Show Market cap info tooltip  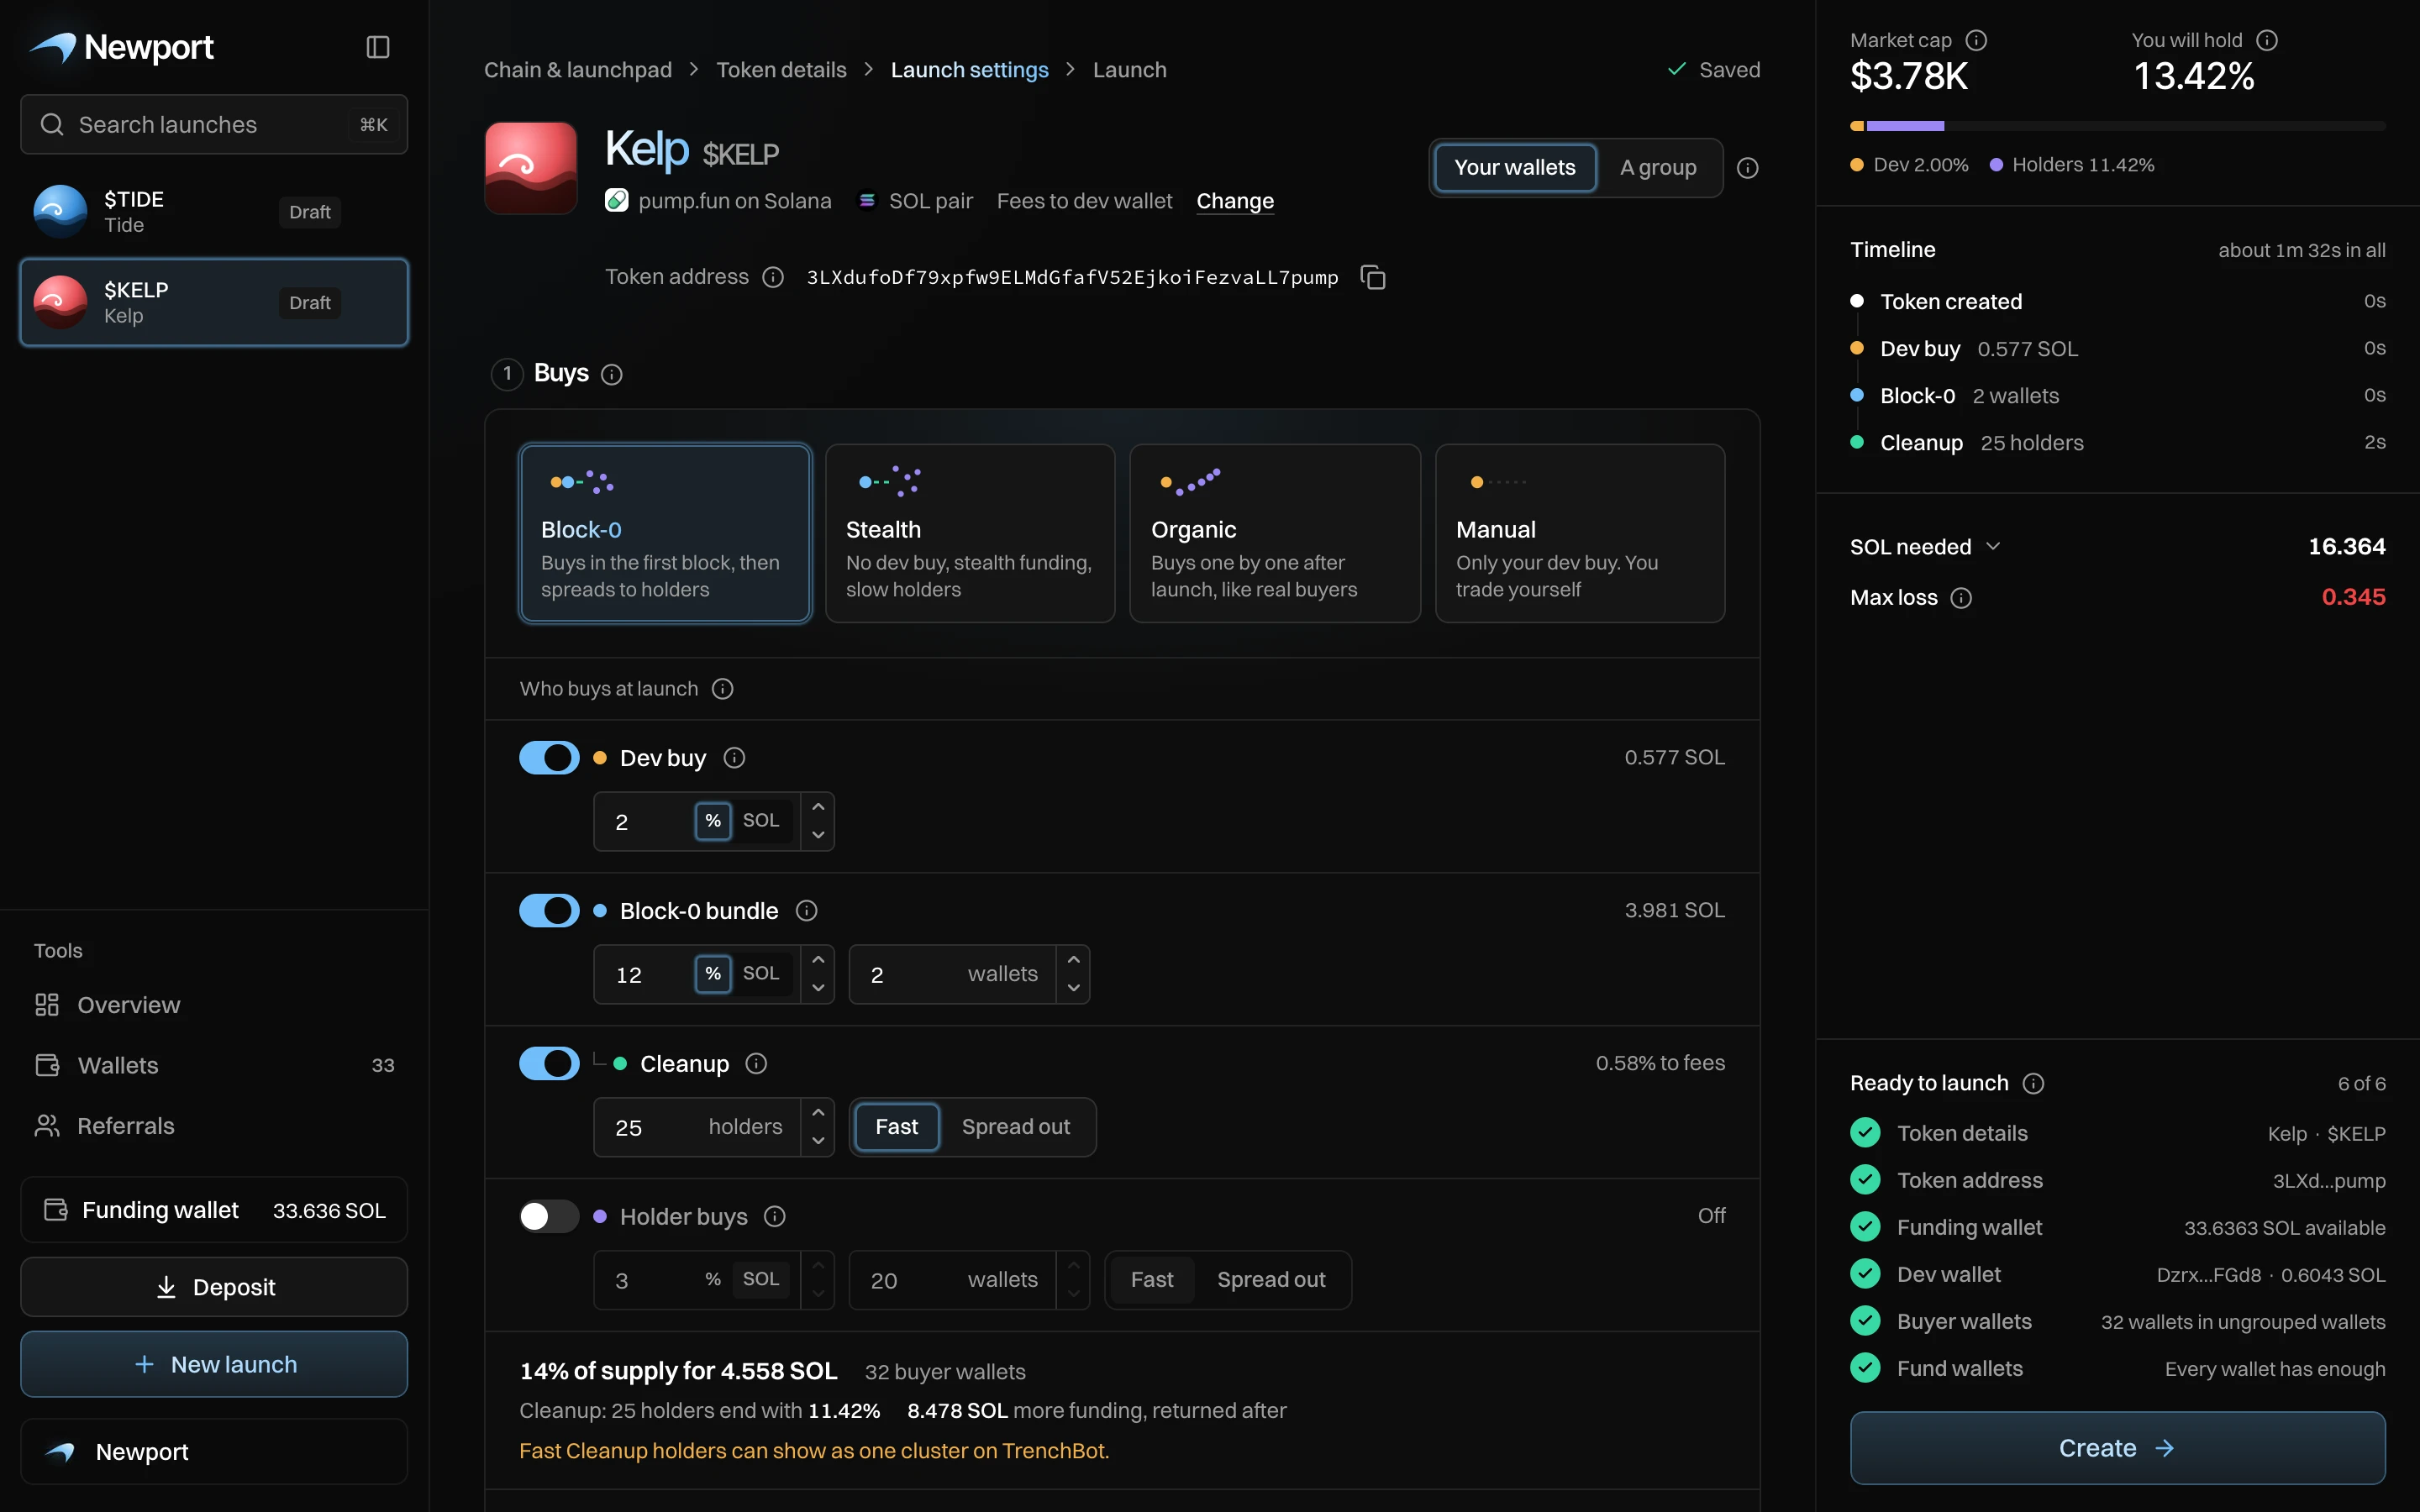coord(1976,40)
